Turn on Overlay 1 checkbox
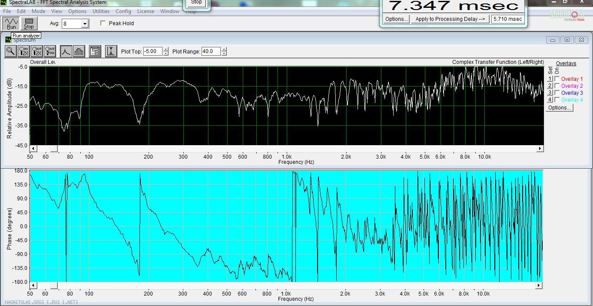This screenshot has width=593, height=306. click(x=557, y=79)
